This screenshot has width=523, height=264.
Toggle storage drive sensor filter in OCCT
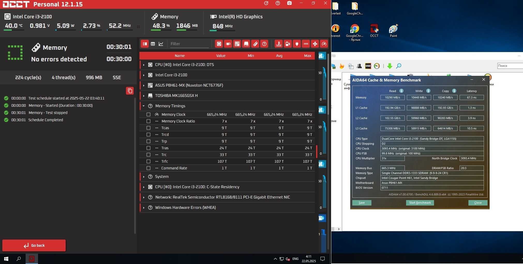click(246, 44)
